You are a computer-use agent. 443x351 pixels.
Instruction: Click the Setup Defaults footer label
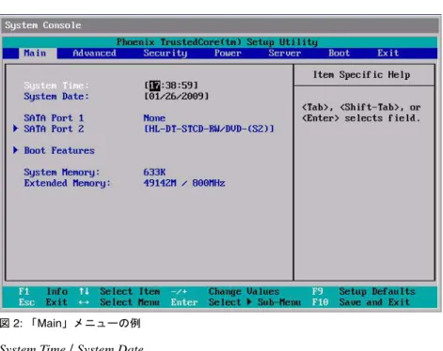(x=377, y=291)
